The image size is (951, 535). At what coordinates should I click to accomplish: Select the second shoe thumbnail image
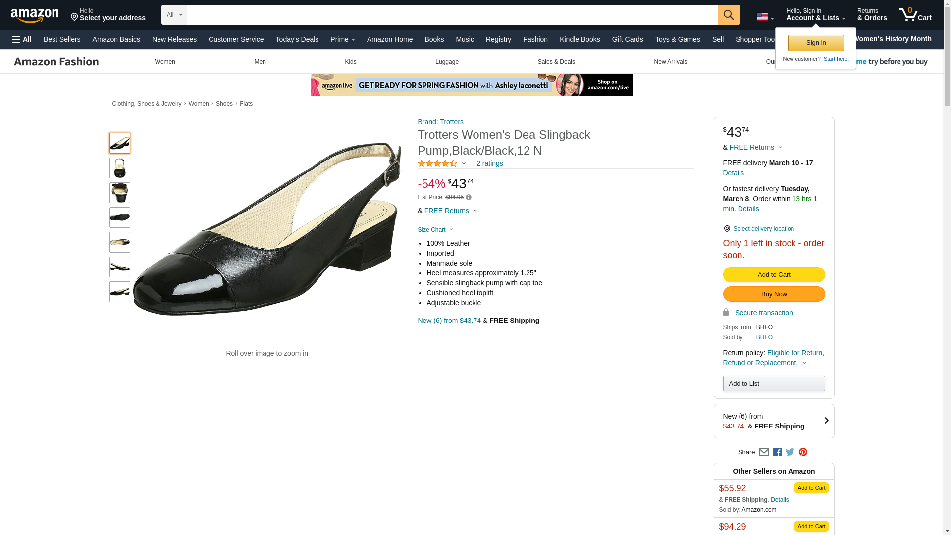[x=120, y=168]
